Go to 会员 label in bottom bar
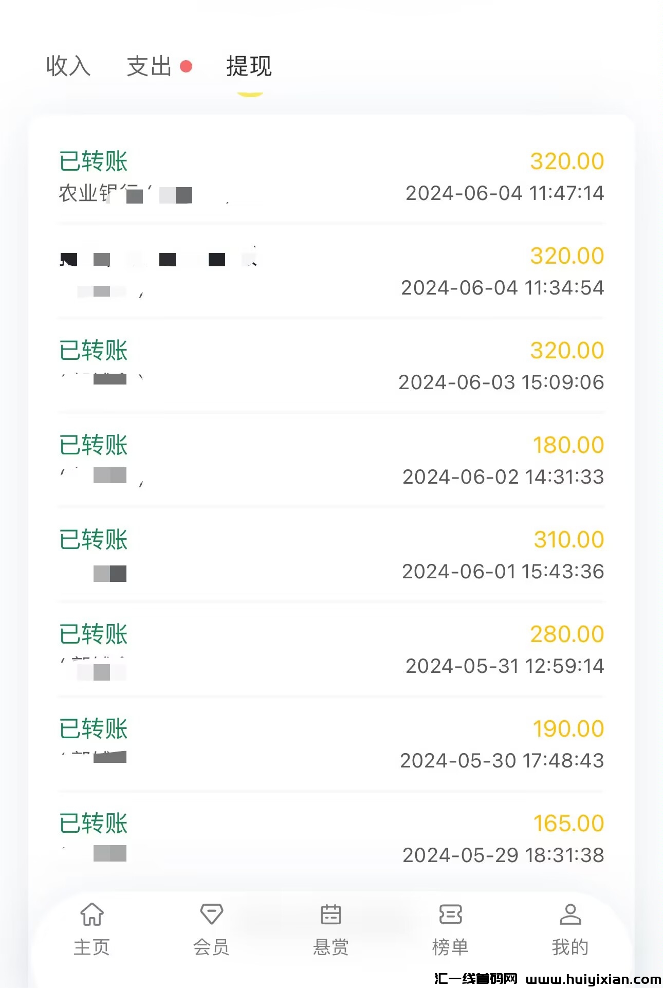 pyautogui.click(x=211, y=947)
